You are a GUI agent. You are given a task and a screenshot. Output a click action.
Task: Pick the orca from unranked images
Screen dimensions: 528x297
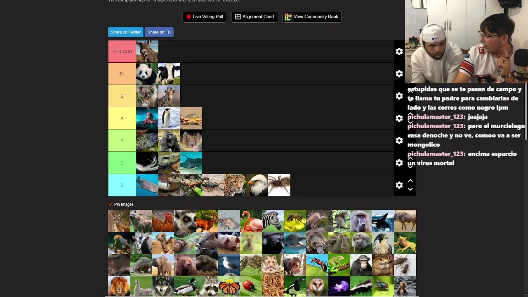pos(383,221)
